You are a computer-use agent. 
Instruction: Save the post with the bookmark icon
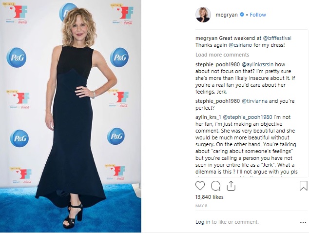pos(304,186)
